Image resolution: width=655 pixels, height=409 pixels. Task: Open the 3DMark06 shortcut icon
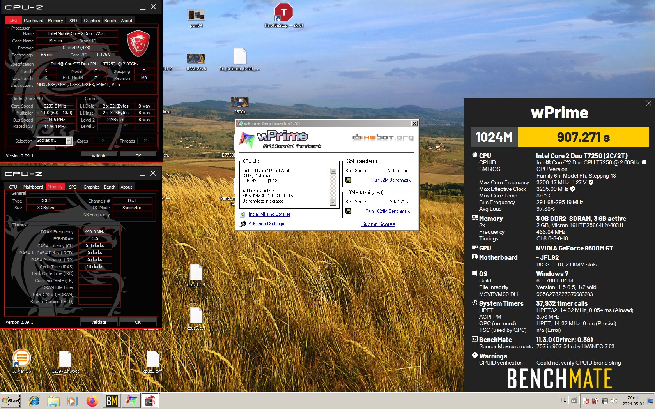click(x=21, y=361)
